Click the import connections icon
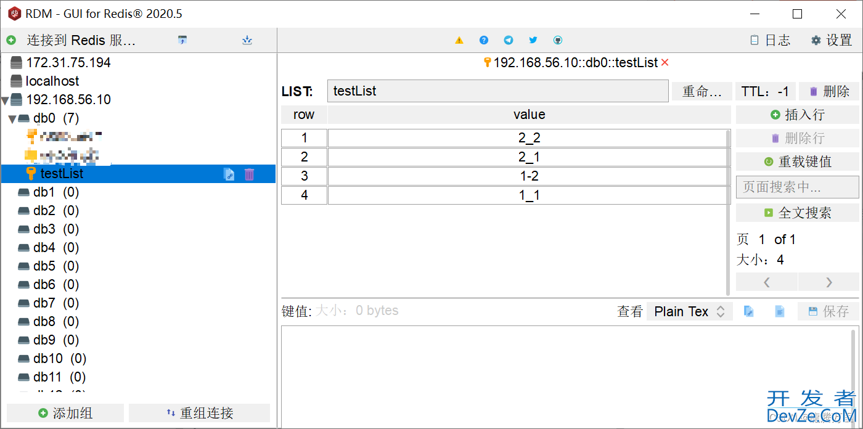Viewport: 863px width, 429px height. coord(182,40)
